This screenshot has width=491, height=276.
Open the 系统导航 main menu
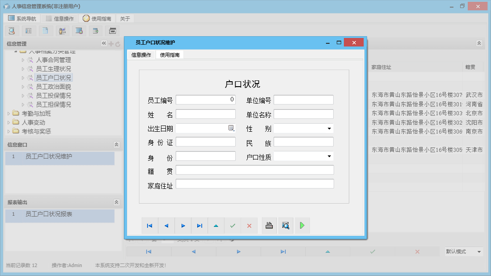tap(22, 19)
